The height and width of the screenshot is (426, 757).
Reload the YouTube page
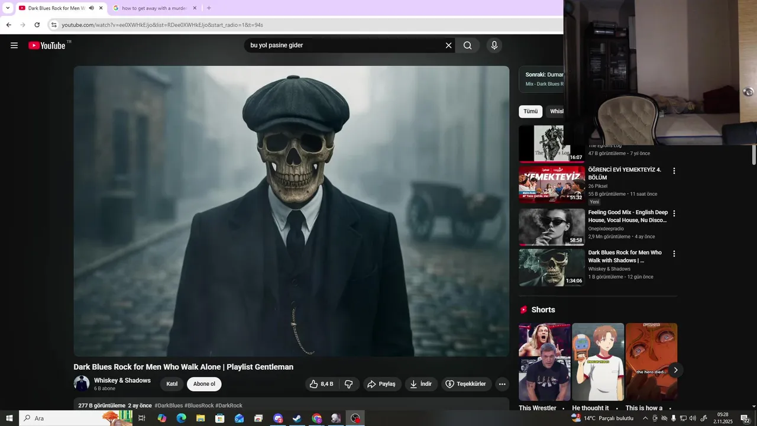point(37,25)
